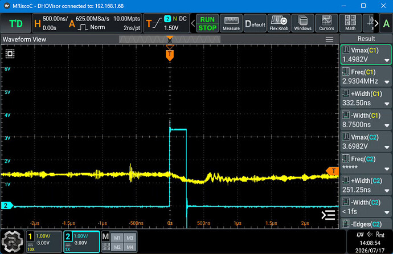Click the app icon in the title bar
This screenshot has height=254, width=393.
[7, 6]
